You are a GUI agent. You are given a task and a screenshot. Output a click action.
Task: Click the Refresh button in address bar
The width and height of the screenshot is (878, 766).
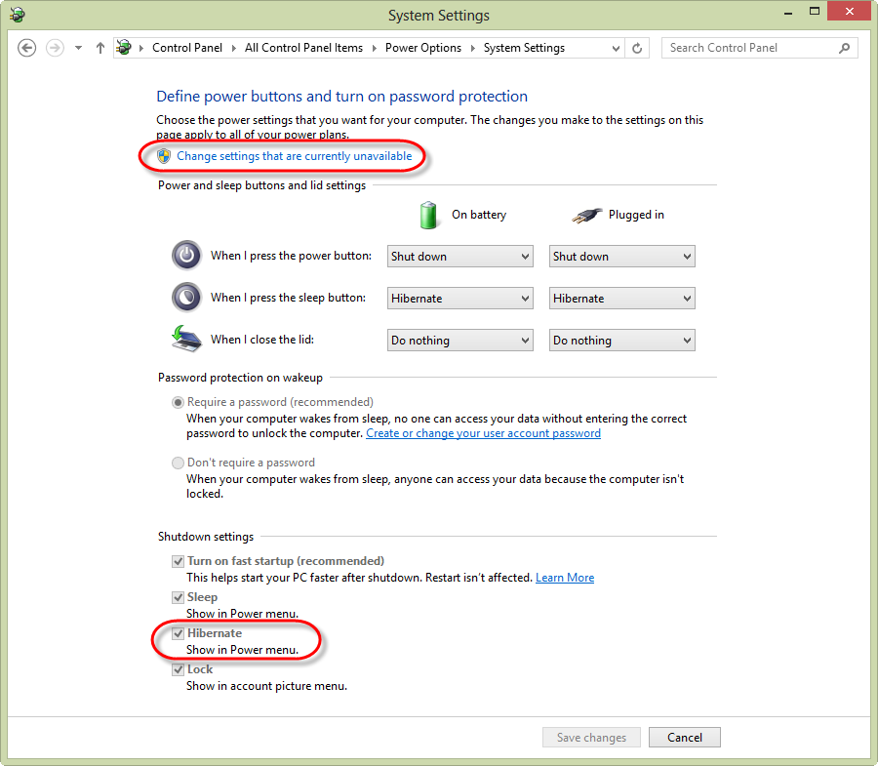(x=638, y=48)
